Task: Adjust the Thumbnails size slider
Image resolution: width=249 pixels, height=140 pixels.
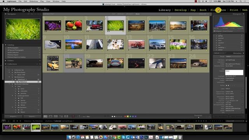Action: 198,117
